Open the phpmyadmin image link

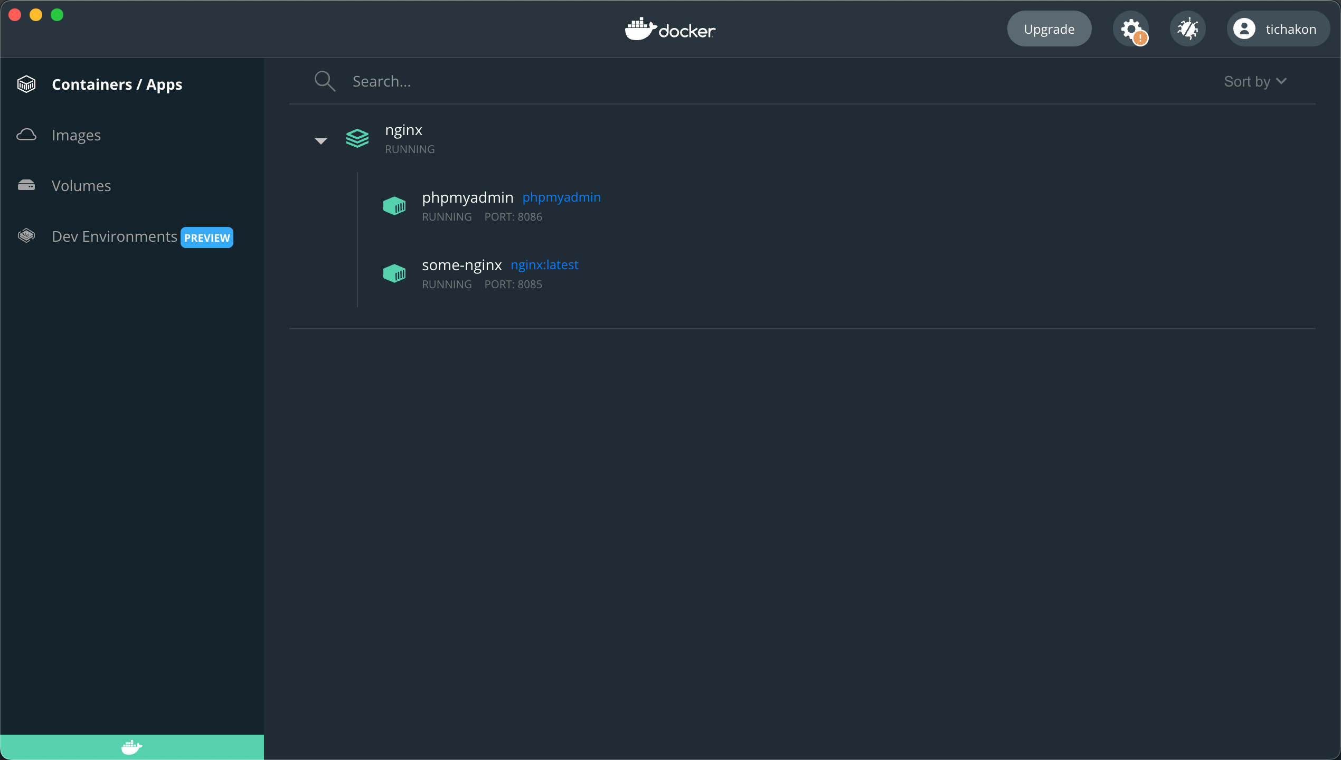pyautogui.click(x=562, y=197)
